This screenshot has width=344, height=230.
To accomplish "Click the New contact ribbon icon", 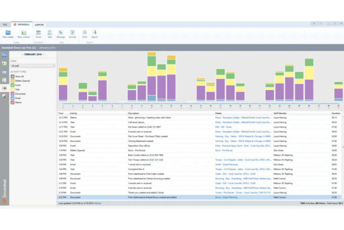I will coord(24,34).
